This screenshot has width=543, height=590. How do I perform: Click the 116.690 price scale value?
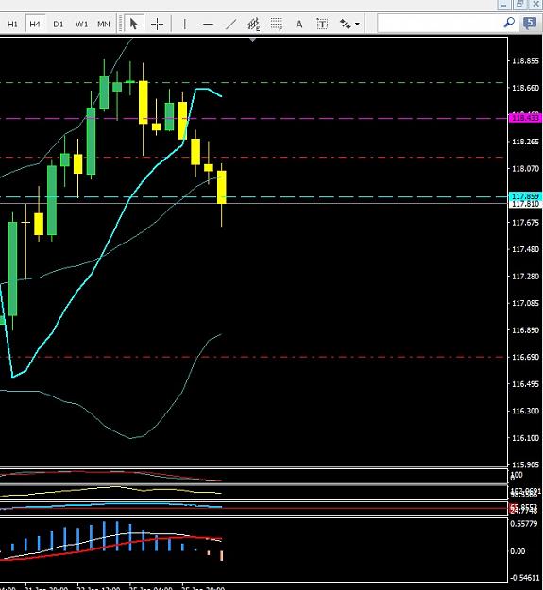[x=525, y=357]
